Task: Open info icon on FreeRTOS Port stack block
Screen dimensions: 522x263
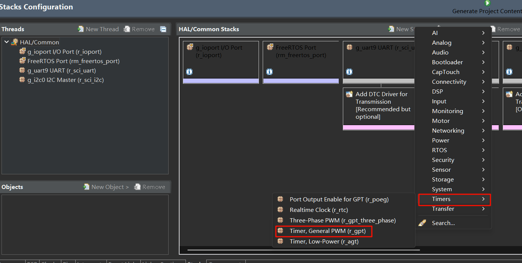Action: pos(269,72)
